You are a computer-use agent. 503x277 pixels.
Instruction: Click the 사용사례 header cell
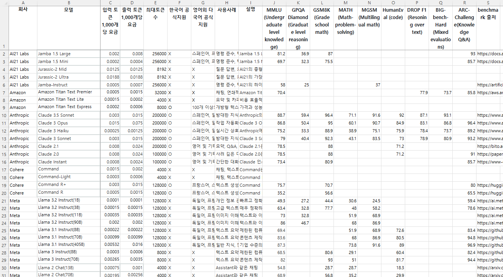[x=227, y=28]
